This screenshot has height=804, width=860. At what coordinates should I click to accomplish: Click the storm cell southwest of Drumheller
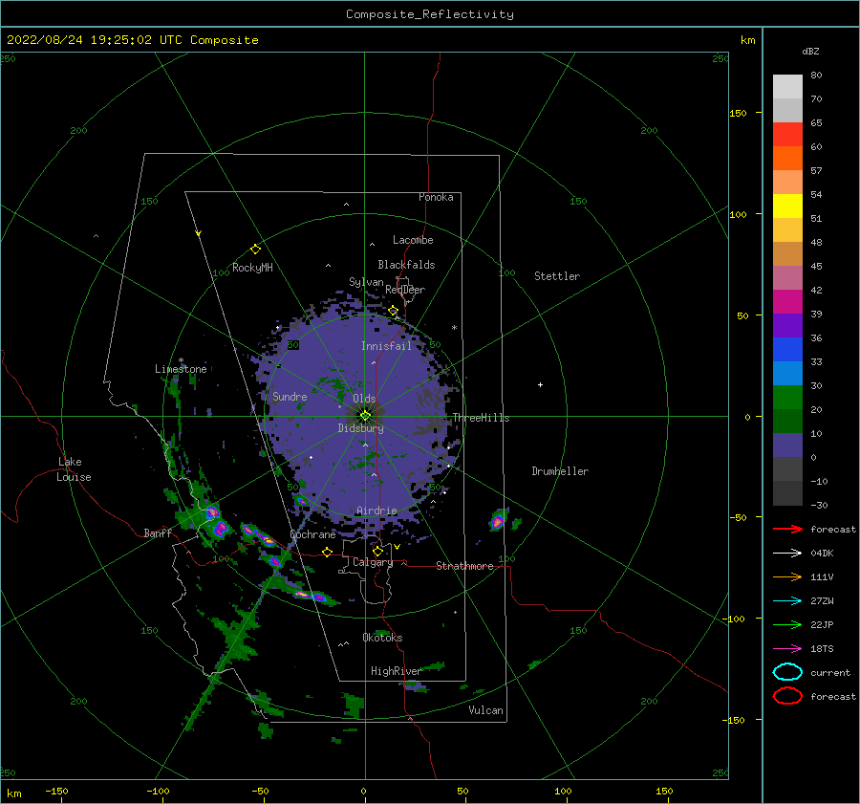tap(498, 519)
